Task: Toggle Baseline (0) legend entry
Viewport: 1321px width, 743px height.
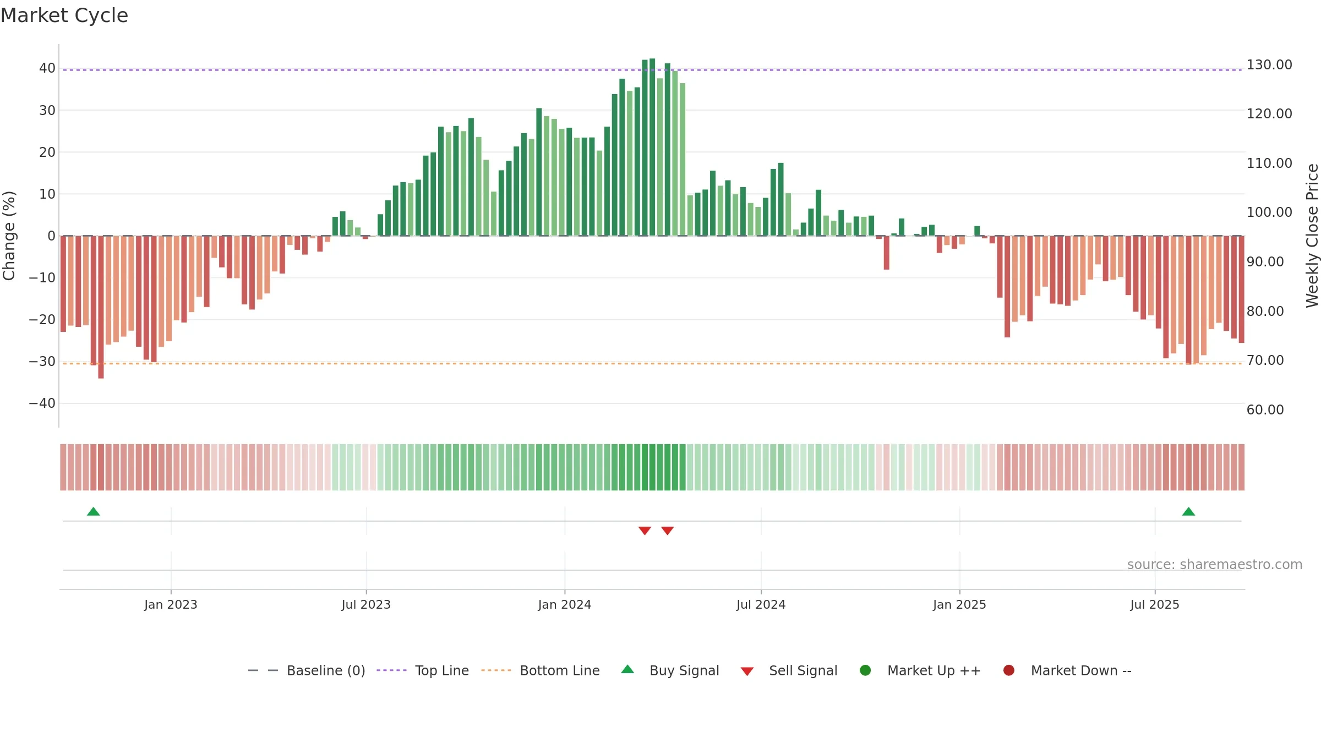Action: [307, 670]
